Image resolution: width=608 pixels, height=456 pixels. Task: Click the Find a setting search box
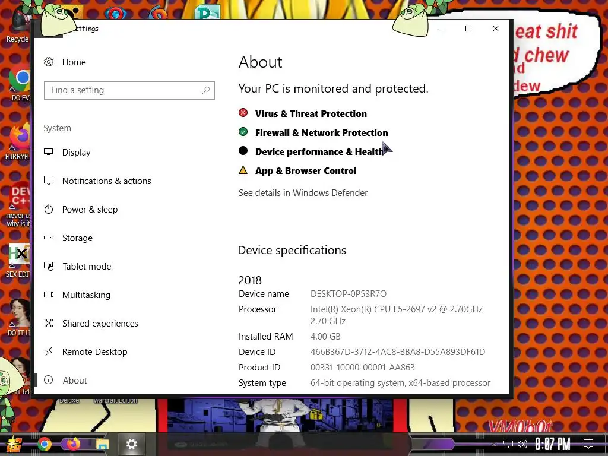[x=129, y=90]
